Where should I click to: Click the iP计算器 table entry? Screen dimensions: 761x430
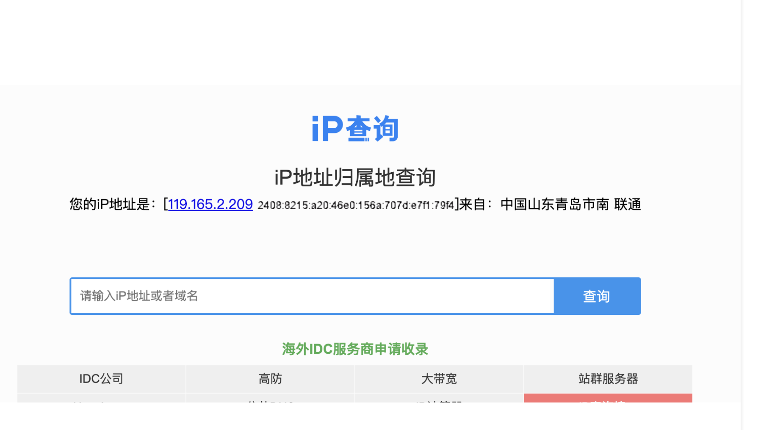(x=439, y=403)
